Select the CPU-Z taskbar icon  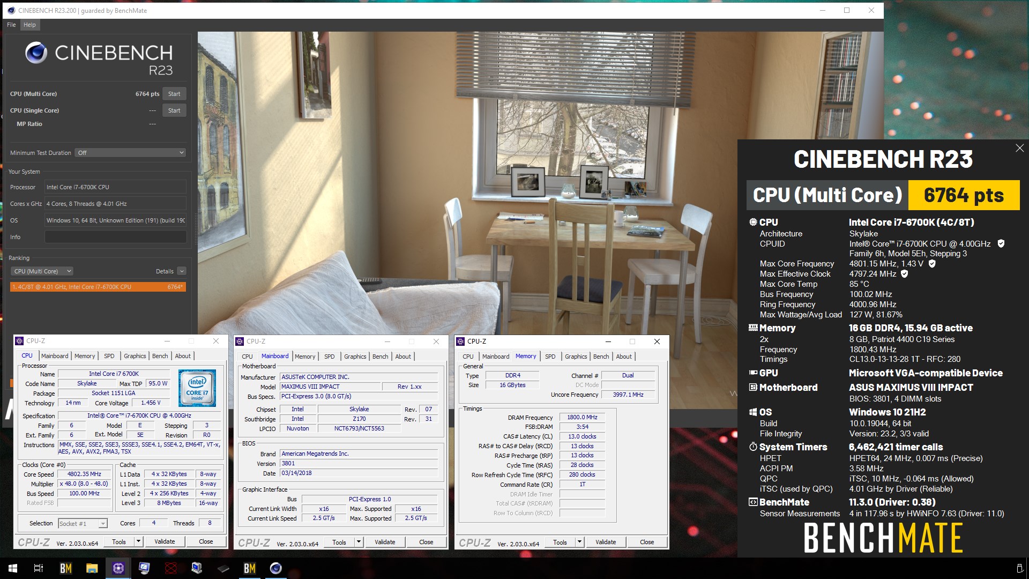pyautogui.click(x=118, y=568)
